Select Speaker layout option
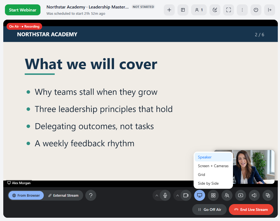The height and width of the screenshot is (221, 280). 213,157
